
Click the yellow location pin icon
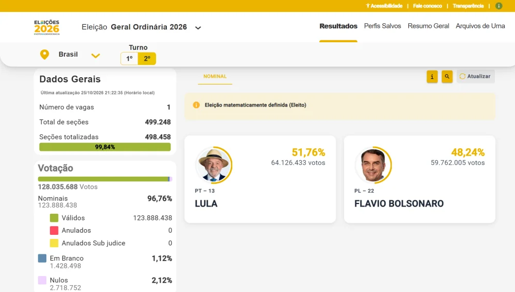[x=44, y=55]
